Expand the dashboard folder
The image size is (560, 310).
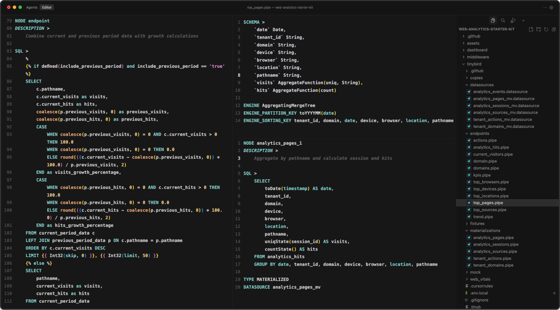477,50
